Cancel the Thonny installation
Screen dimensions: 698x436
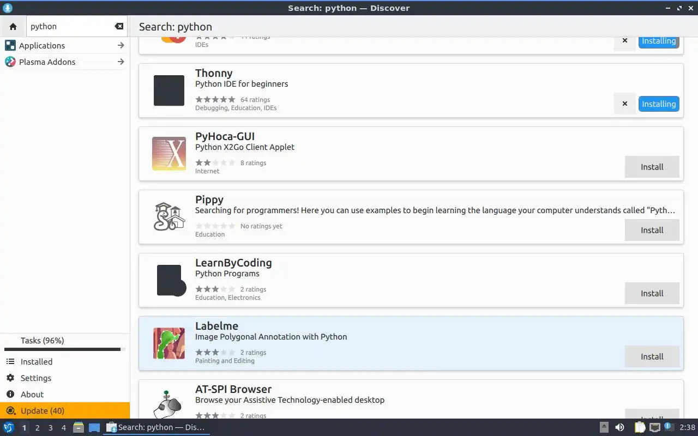point(625,104)
